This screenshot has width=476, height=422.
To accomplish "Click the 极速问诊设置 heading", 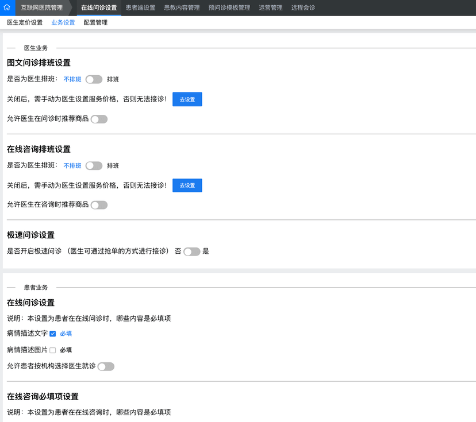I will pyautogui.click(x=30, y=235).
